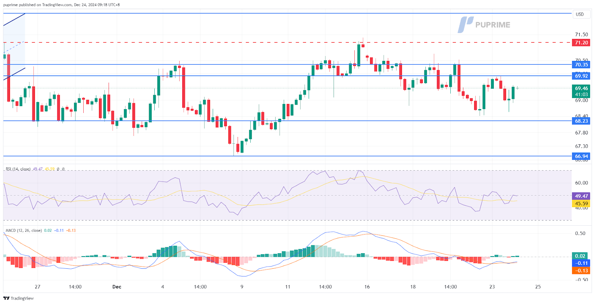This screenshot has width=595, height=304.
Task: Click the 60.00 RSI axis tick
Action: tap(581, 183)
